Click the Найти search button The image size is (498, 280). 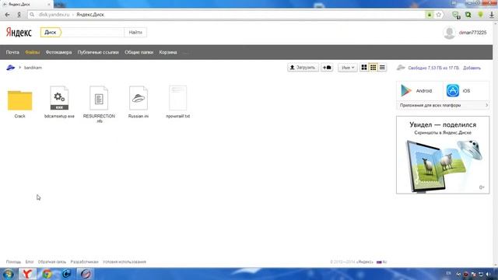click(x=135, y=33)
